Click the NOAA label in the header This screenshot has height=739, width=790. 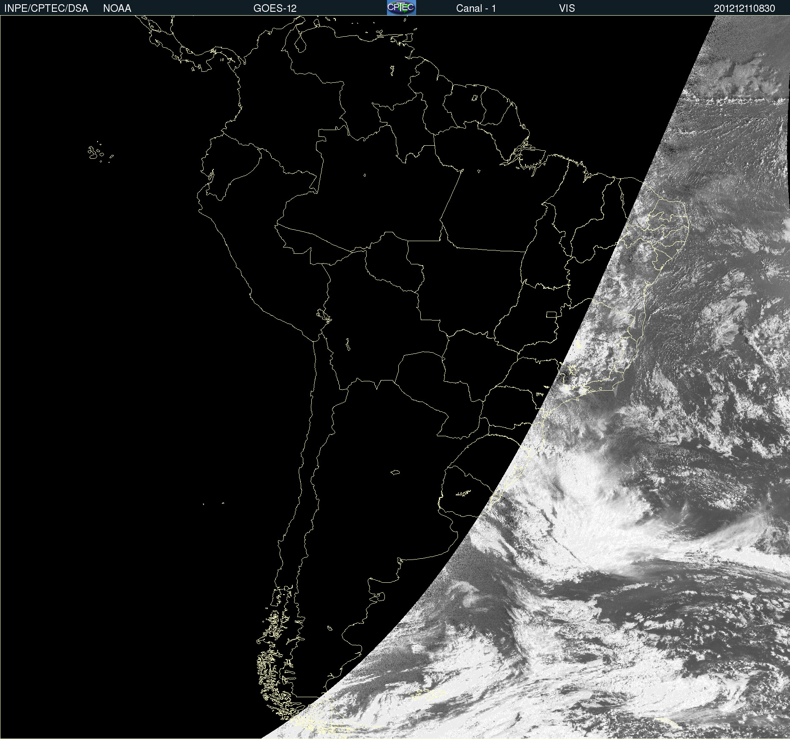click(x=117, y=8)
